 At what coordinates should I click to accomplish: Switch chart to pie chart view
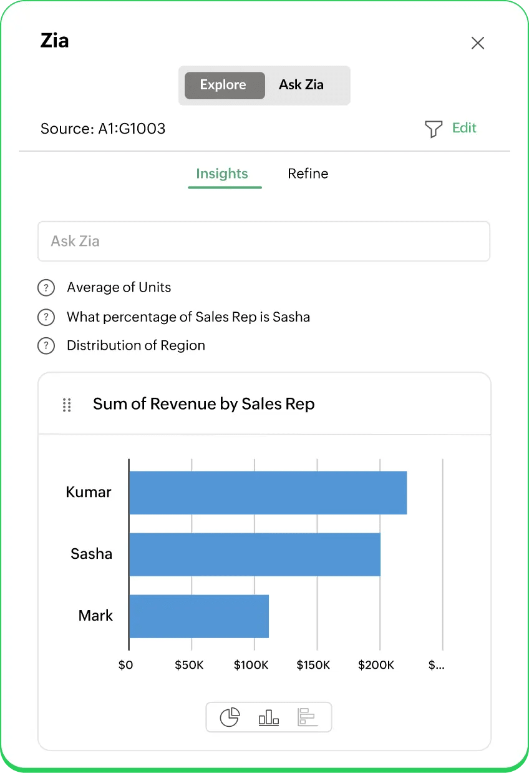(230, 717)
